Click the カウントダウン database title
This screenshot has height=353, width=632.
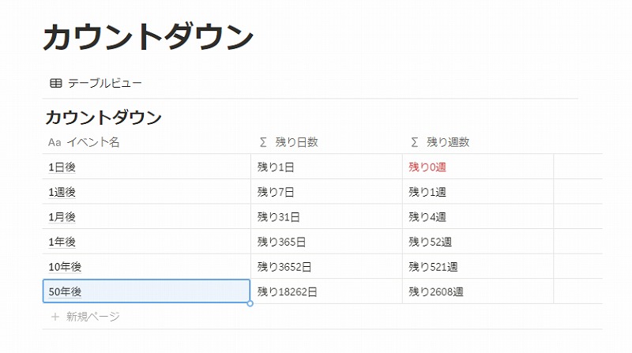[x=103, y=118]
